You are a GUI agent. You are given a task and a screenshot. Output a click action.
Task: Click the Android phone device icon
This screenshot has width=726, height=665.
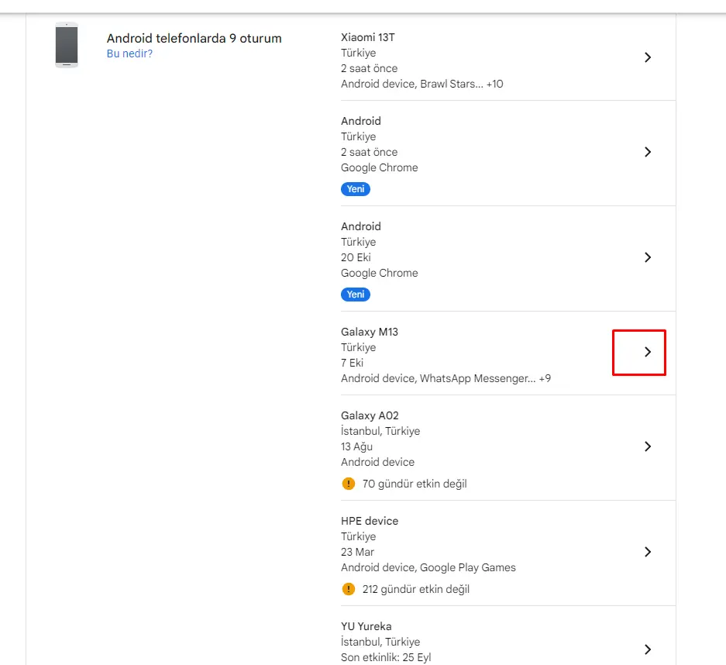pyautogui.click(x=67, y=45)
